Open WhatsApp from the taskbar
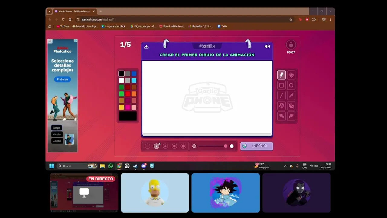Viewport: 387px width, 218px height. [x=111, y=166]
